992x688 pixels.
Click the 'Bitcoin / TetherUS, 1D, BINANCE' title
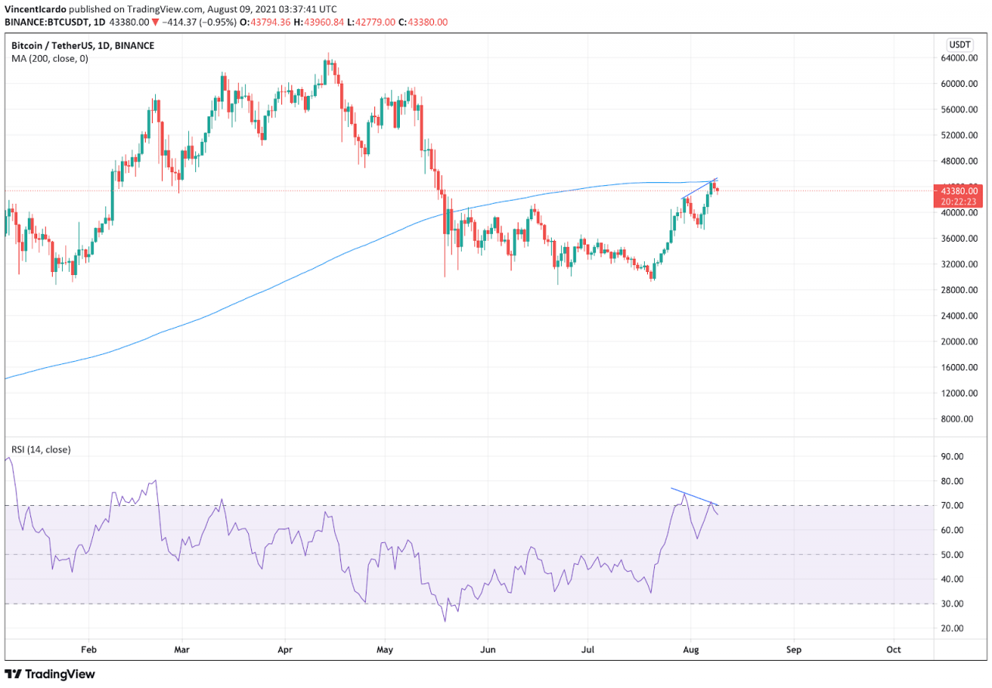point(82,46)
